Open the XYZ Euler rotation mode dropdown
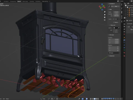Screen dimensions: 133x100 [x=114, y=53]
